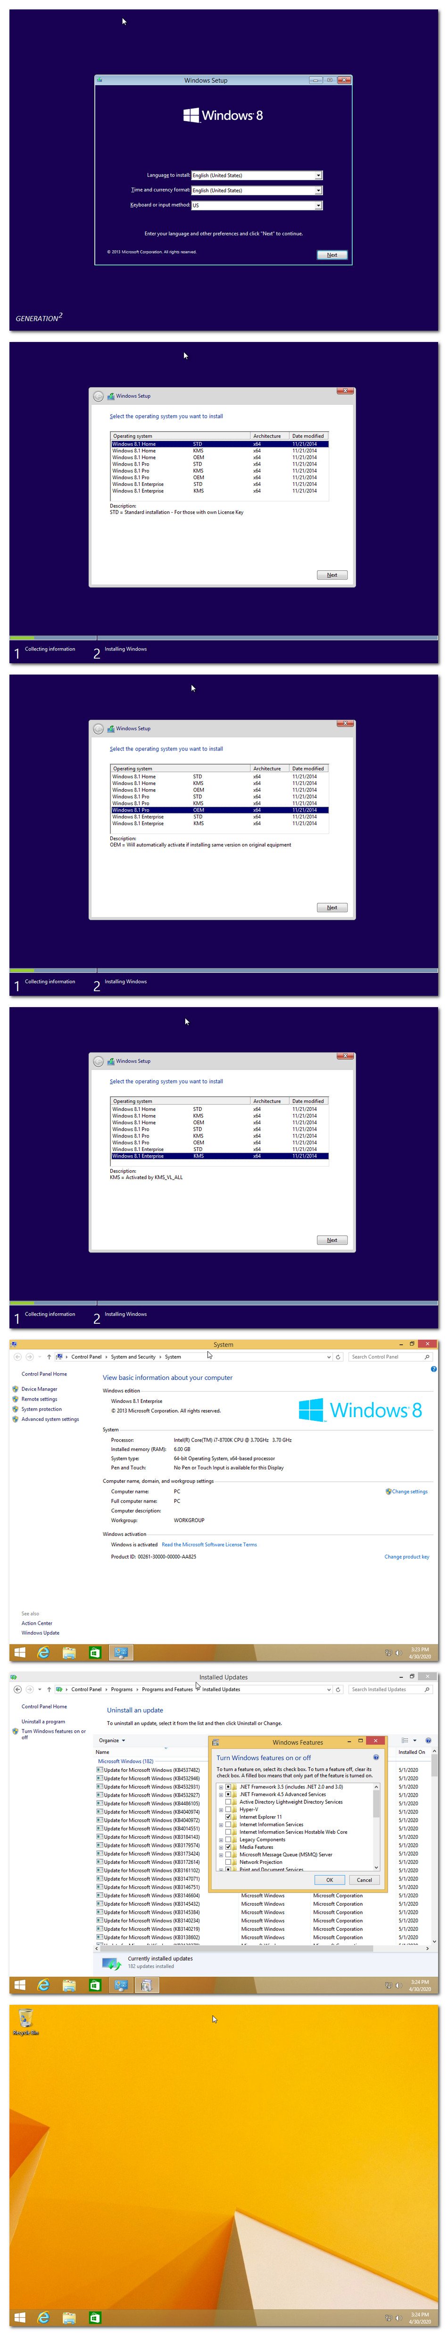This screenshot has height=2336, width=448.
Task: Click Start on taskbar under System window
Action: 19,1652
